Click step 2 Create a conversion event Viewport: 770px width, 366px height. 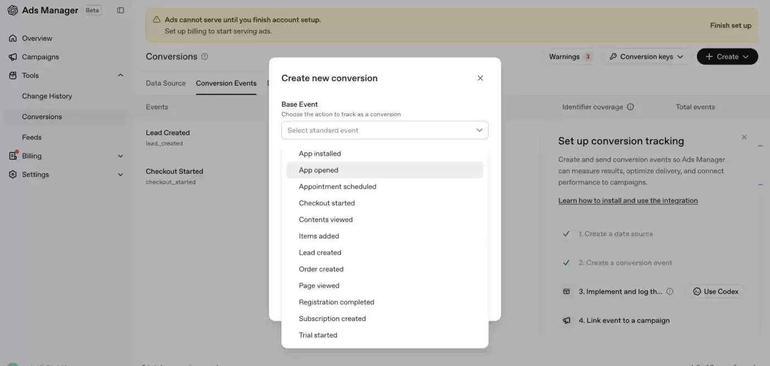click(625, 263)
